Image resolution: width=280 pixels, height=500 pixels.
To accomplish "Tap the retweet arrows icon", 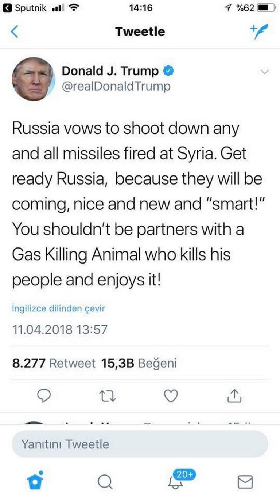I will (x=108, y=396).
